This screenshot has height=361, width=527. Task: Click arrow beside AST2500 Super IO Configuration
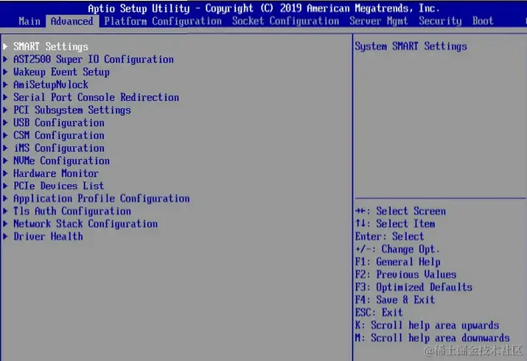[x=5, y=59]
